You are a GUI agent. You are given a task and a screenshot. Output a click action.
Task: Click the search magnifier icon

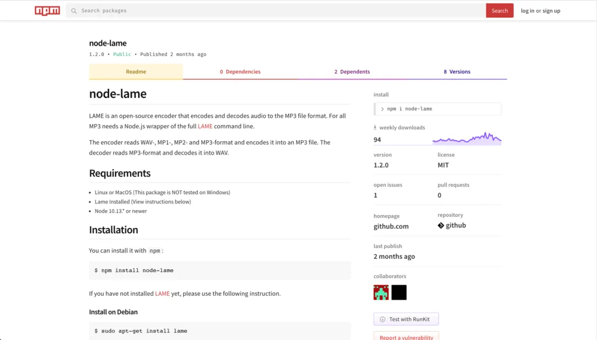74,10
